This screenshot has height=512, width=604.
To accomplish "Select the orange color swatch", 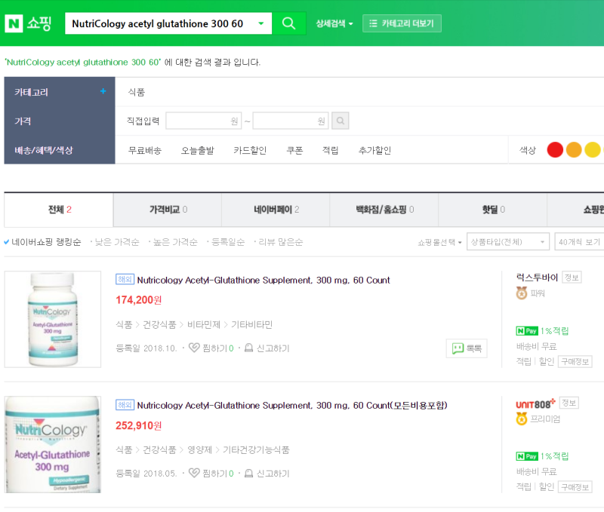I will point(574,149).
